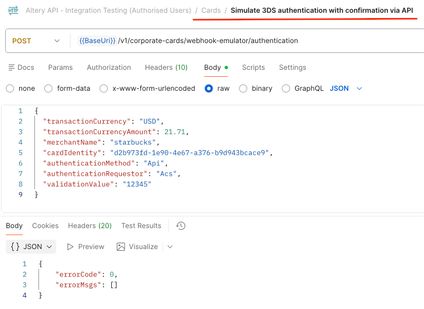
Task: Open the Test Results tab
Action: 141,226
